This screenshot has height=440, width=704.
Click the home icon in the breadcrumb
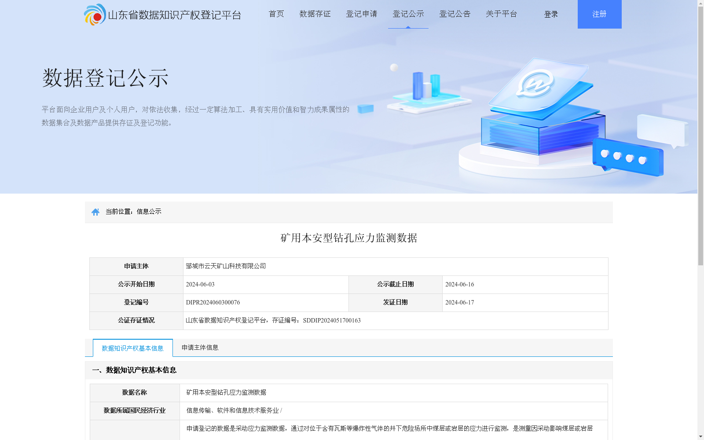(x=95, y=212)
